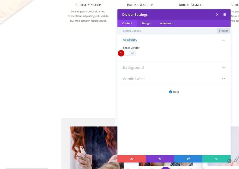Screen dimensions: 239x169
Task: Click the Filter button
Action: [223, 31]
